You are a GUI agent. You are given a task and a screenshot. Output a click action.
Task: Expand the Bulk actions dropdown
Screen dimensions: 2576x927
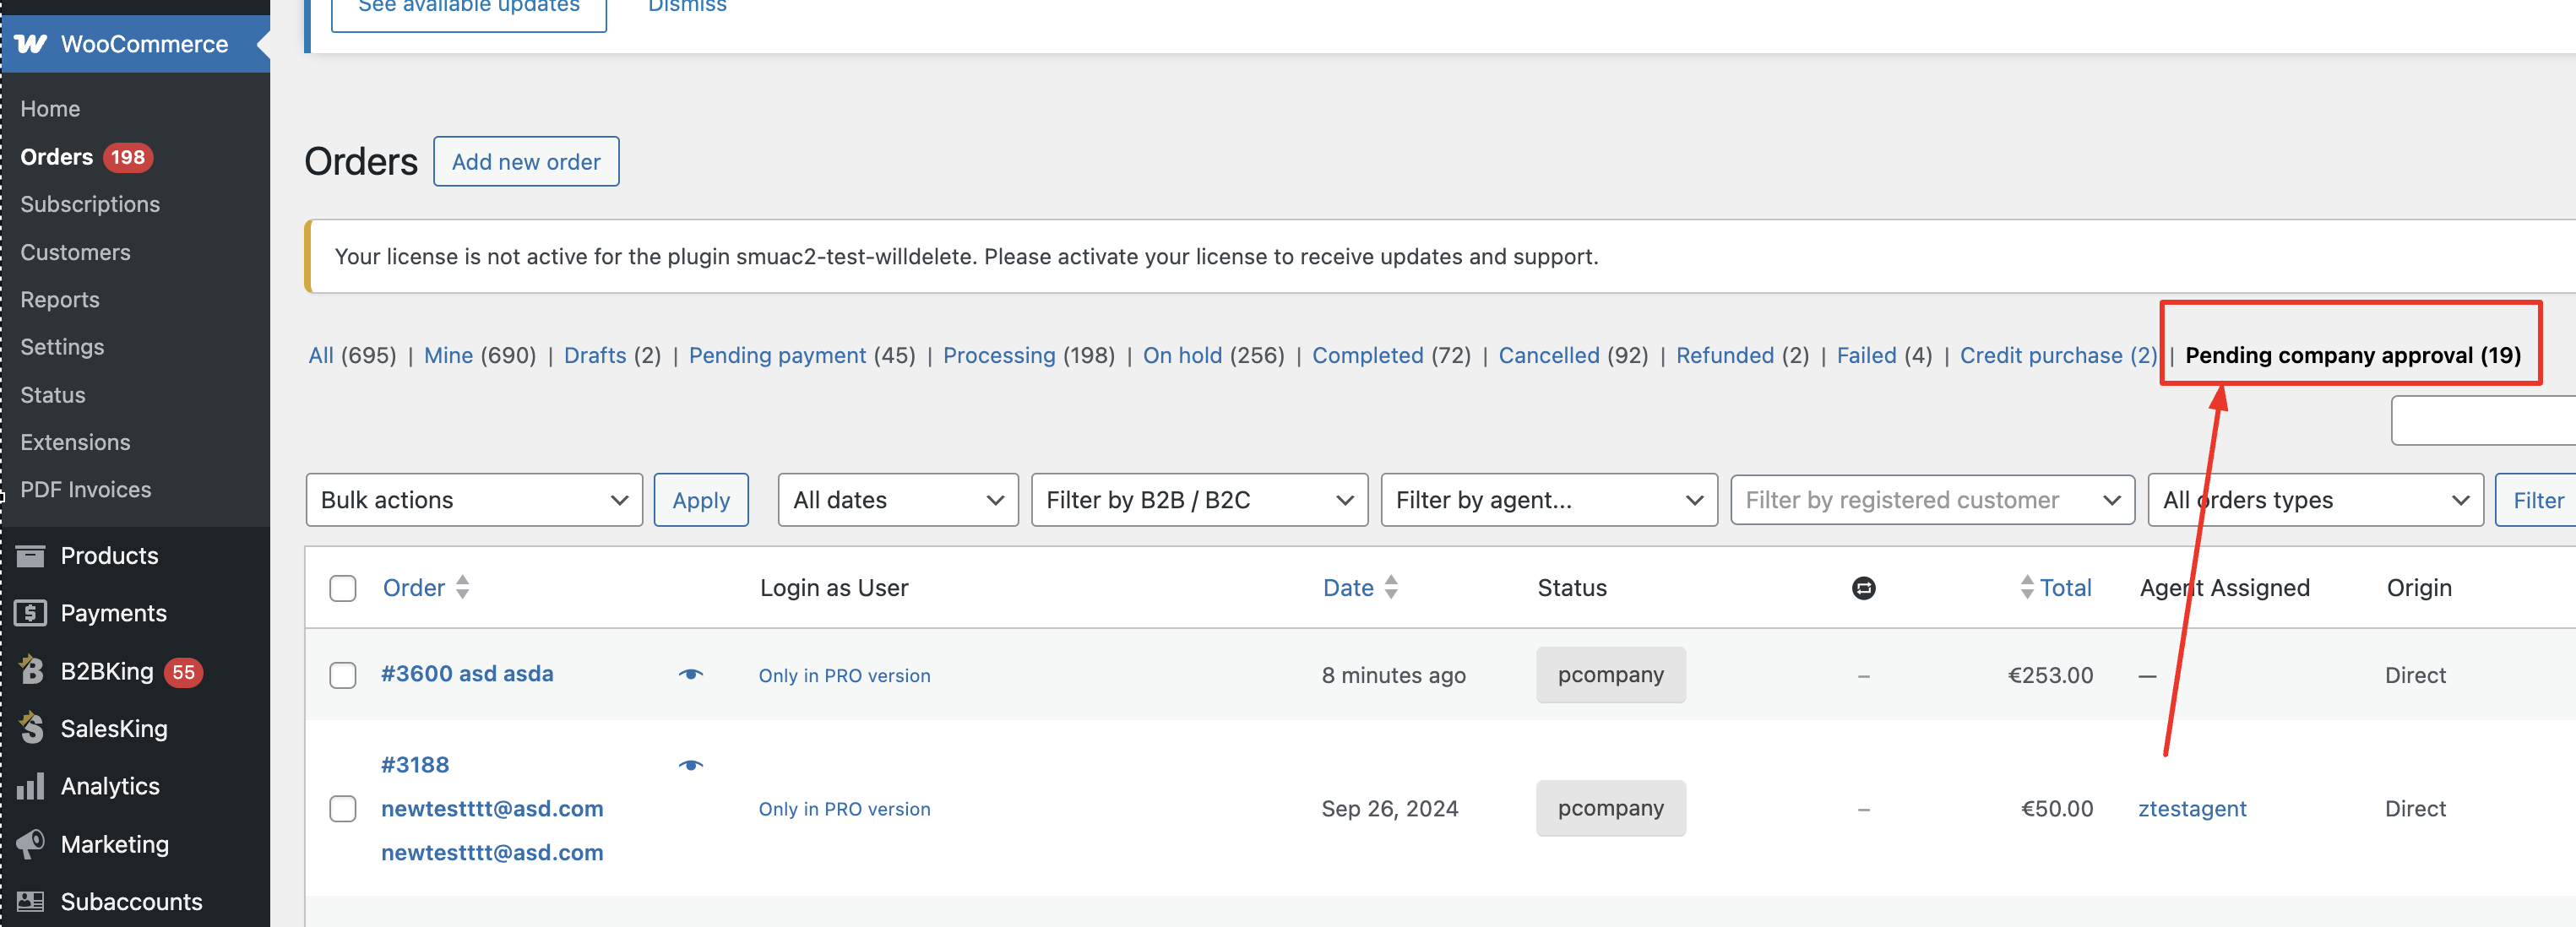tap(474, 500)
